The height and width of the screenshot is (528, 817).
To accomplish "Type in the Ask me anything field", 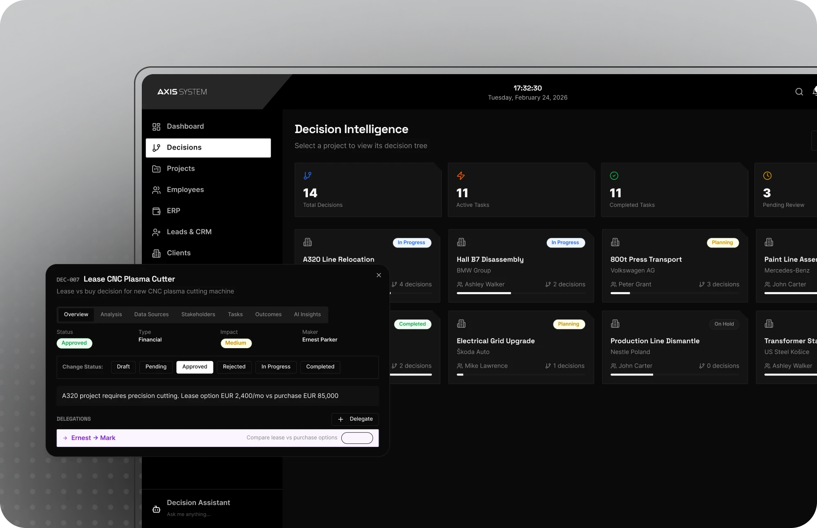I will click(x=189, y=515).
